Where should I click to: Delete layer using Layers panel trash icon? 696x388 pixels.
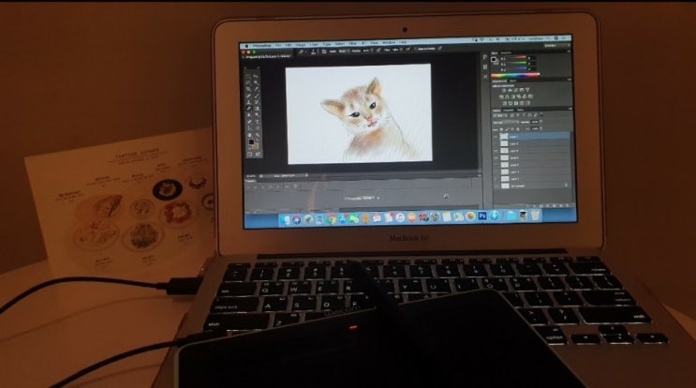coord(568,205)
